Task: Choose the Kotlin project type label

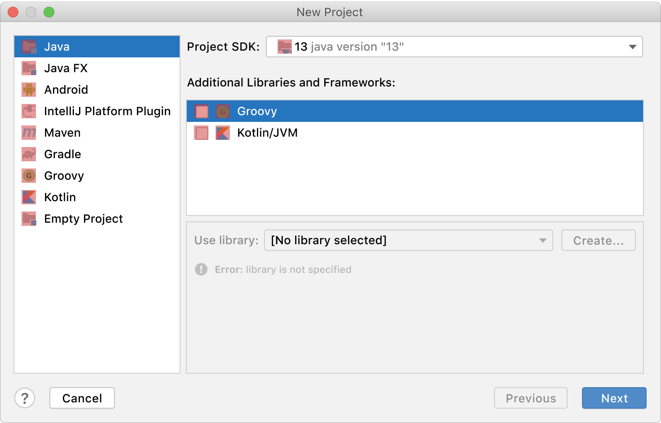Action: [x=60, y=197]
